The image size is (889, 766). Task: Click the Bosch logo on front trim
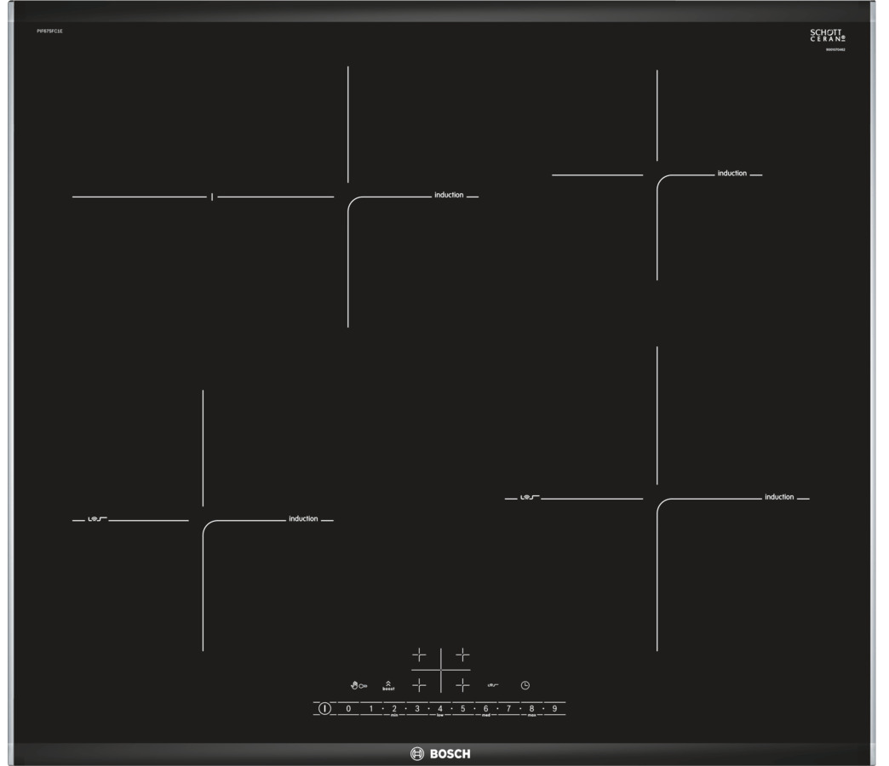440,753
